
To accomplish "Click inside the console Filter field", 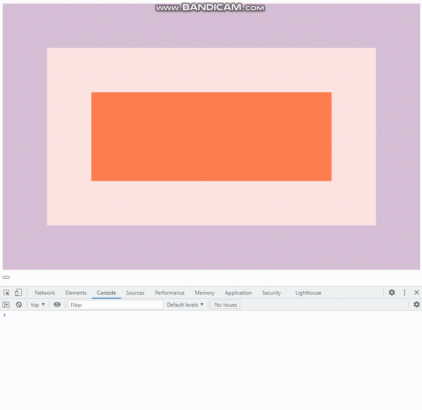I will click(115, 305).
